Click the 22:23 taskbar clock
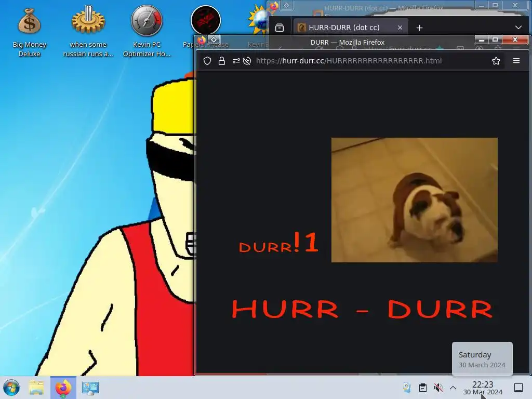 [483, 388]
